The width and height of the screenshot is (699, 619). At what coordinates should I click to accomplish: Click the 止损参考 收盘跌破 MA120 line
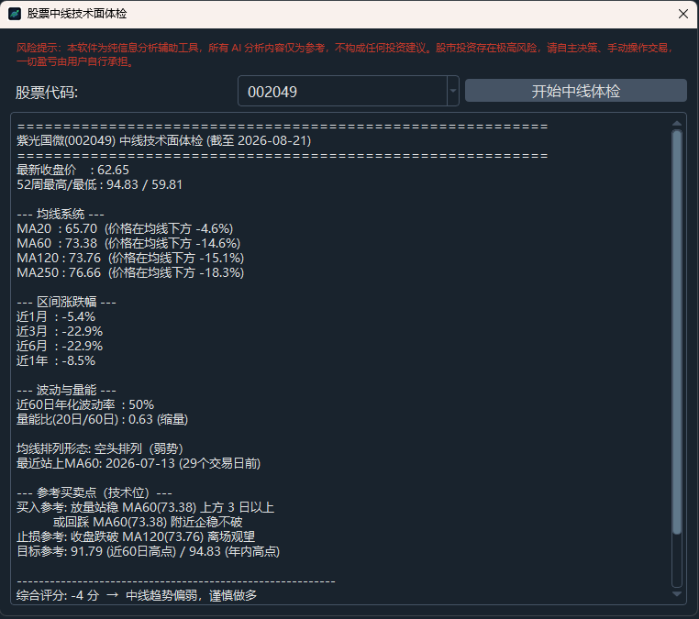click(136, 537)
